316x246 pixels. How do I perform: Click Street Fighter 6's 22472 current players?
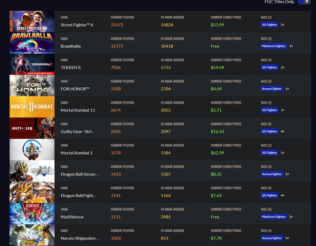pos(117,25)
